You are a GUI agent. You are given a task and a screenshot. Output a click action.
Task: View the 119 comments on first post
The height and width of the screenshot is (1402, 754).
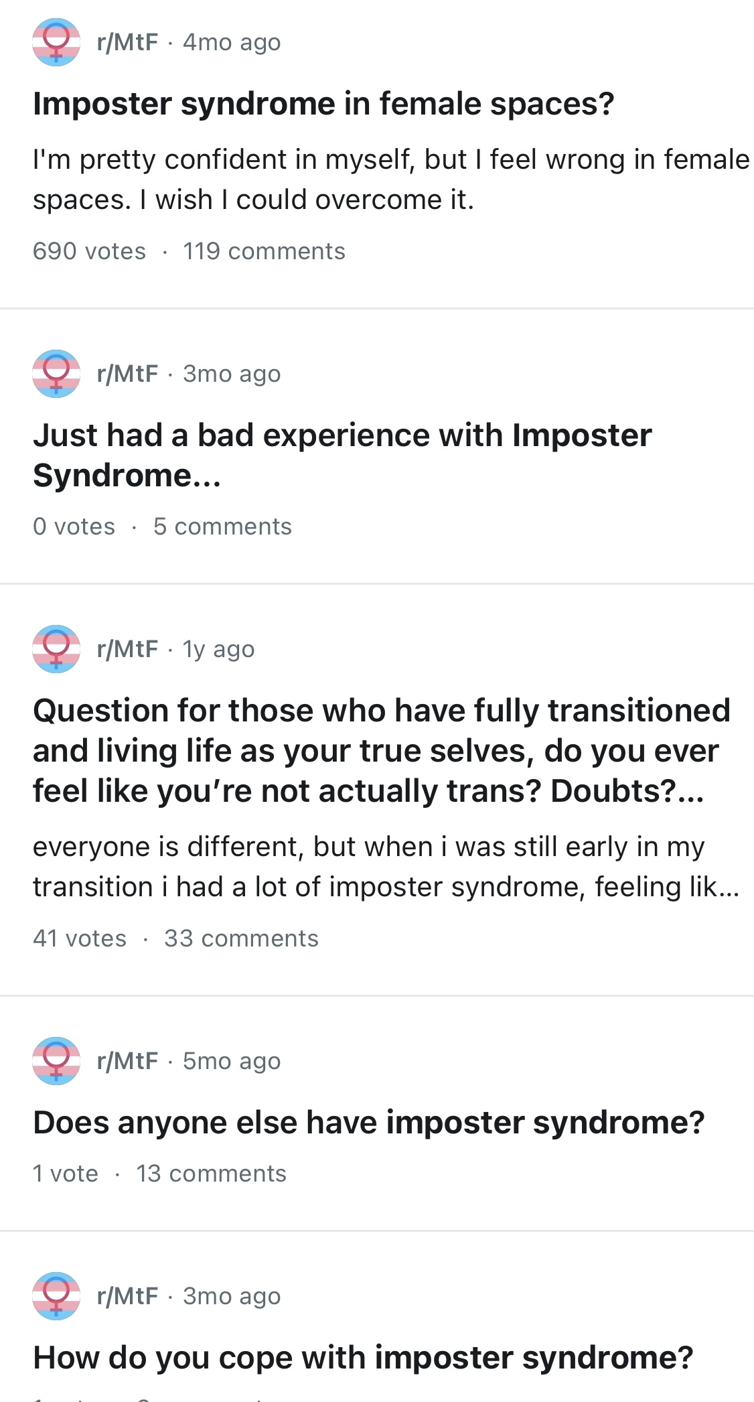click(265, 251)
